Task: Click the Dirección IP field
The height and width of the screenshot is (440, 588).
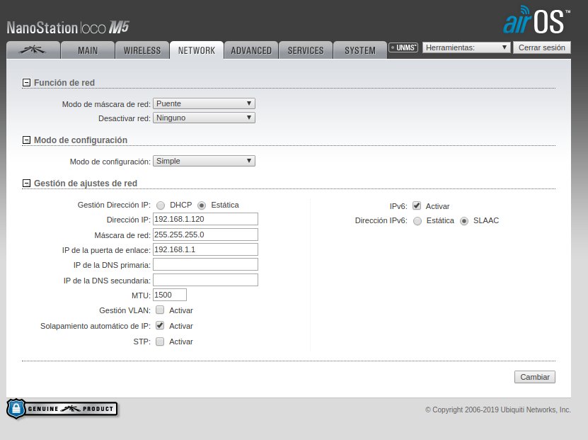Action: [205, 219]
